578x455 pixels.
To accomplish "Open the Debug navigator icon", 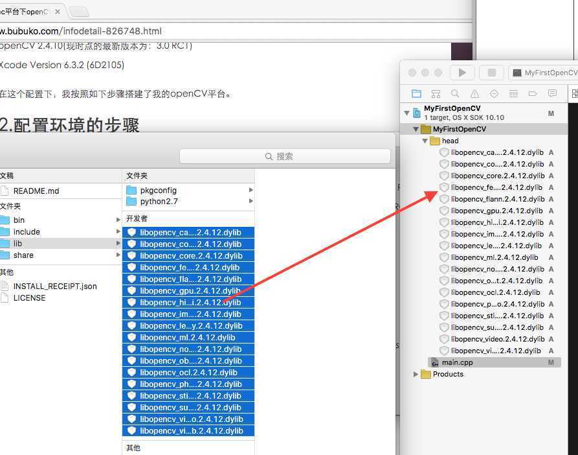I will click(513, 94).
